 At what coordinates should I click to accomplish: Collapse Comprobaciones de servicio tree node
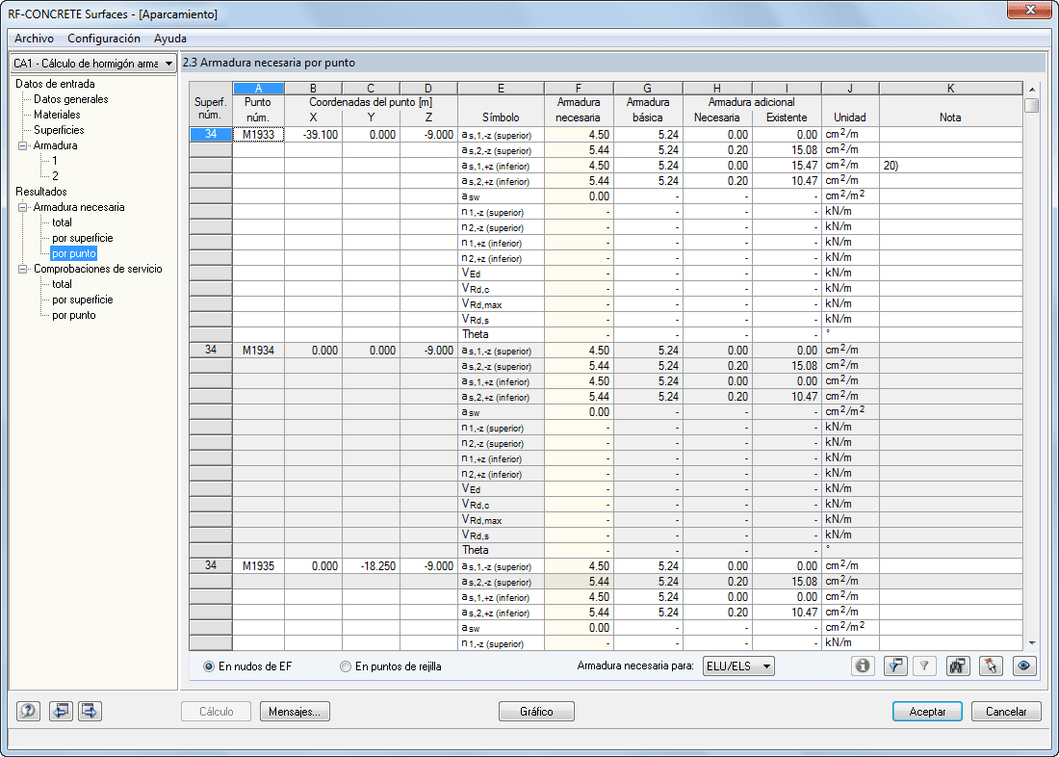tap(23, 269)
